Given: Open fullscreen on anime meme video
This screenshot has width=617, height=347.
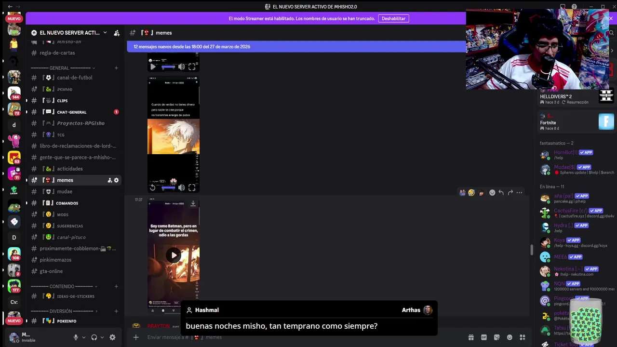Looking at the screenshot, I should pyautogui.click(x=192, y=187).
